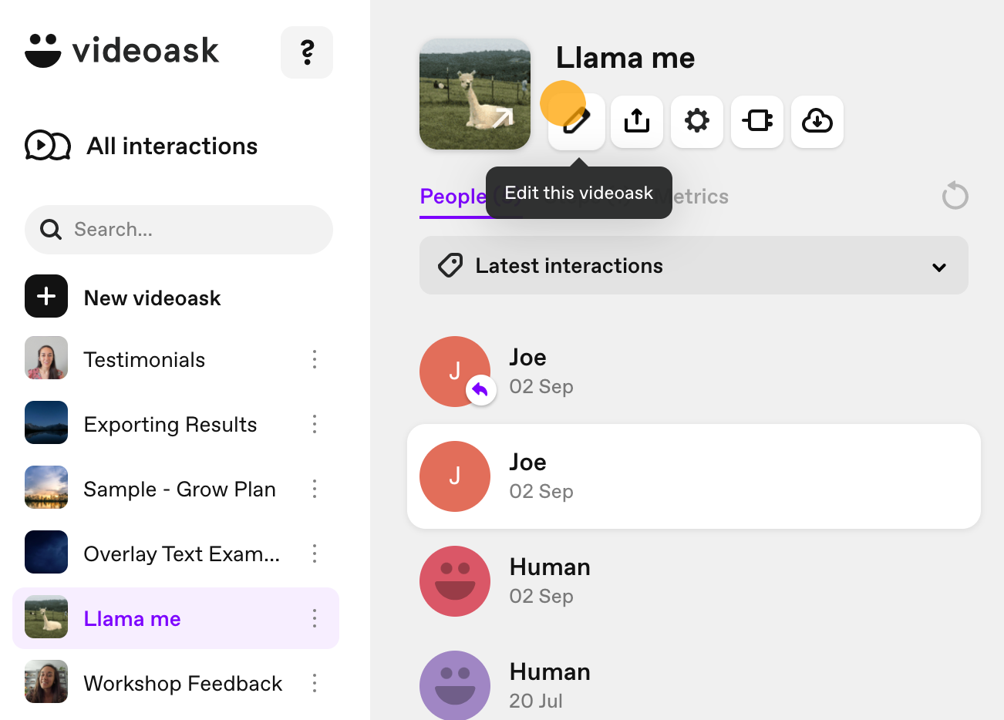
Task: Click the cloud download export icon
Action: coord(817,121)
